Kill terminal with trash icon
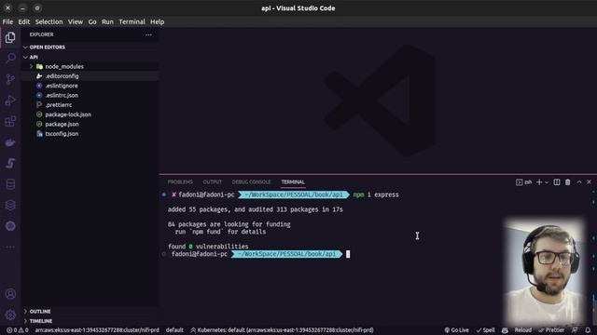This screenshot has height=335, width=597. [x=568, y=182]
